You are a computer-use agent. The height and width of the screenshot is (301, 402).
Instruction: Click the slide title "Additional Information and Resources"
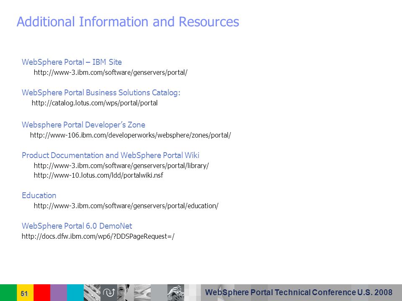pyautogui.click(x=128, y=21)
